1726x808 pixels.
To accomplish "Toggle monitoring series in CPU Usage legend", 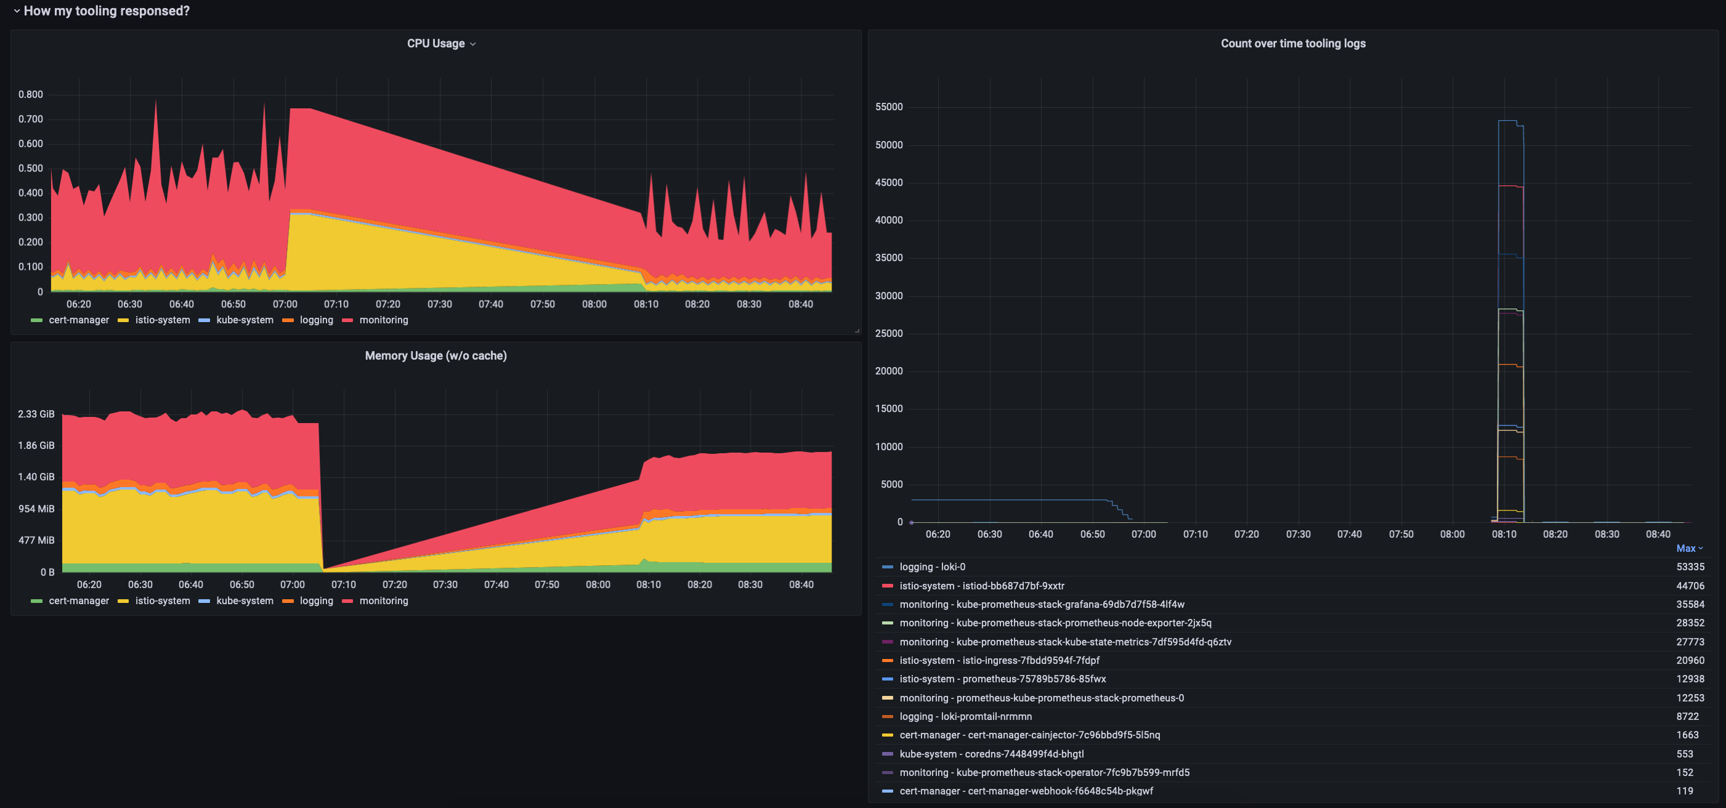I will pyautogui.click(x=384, y=320).
